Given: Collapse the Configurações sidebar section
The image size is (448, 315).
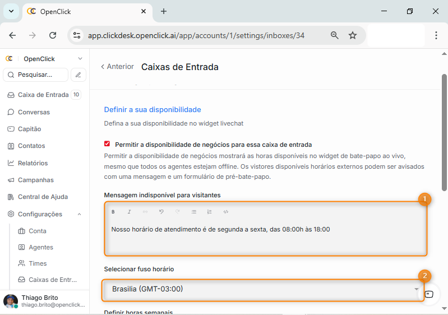Looking at the screenshot, I should coord(79,214).
